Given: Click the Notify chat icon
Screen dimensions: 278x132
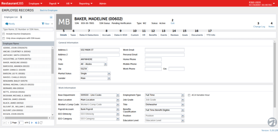Looking at the screenshot, I should 7,24.
